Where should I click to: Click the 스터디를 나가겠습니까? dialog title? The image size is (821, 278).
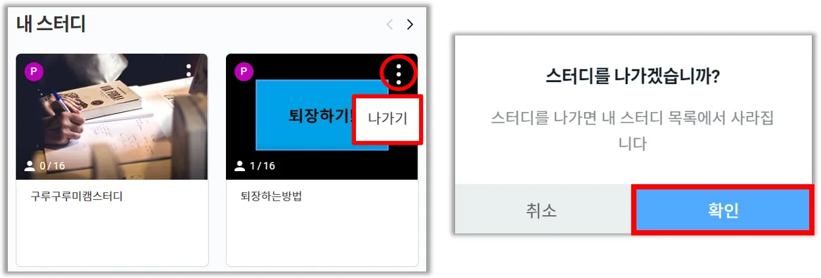[x=633, y=77]
